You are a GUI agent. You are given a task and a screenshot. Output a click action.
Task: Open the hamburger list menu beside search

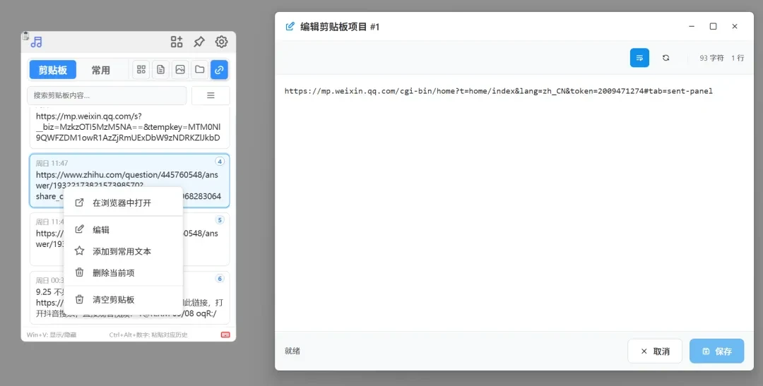211,95
